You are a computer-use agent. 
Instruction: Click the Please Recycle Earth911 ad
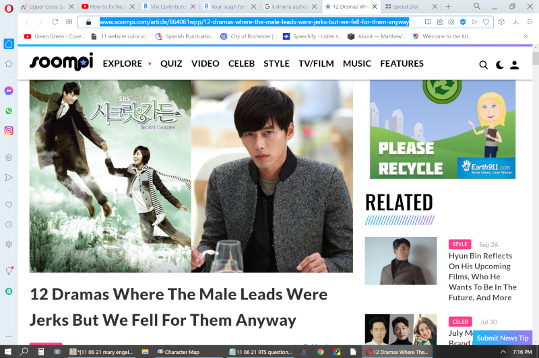[x=443, y=129]
